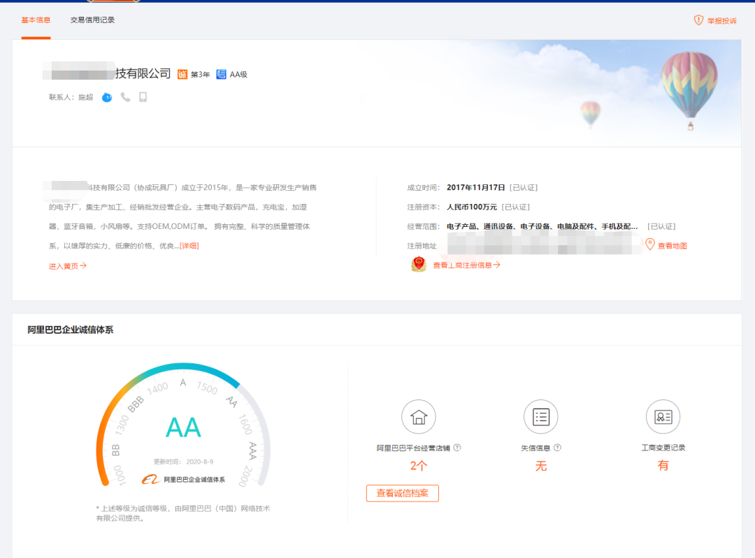The width and height of the screenshot is (755, 558).
Task: Click the house icon for 经营店铺
Action: [419, 416]
